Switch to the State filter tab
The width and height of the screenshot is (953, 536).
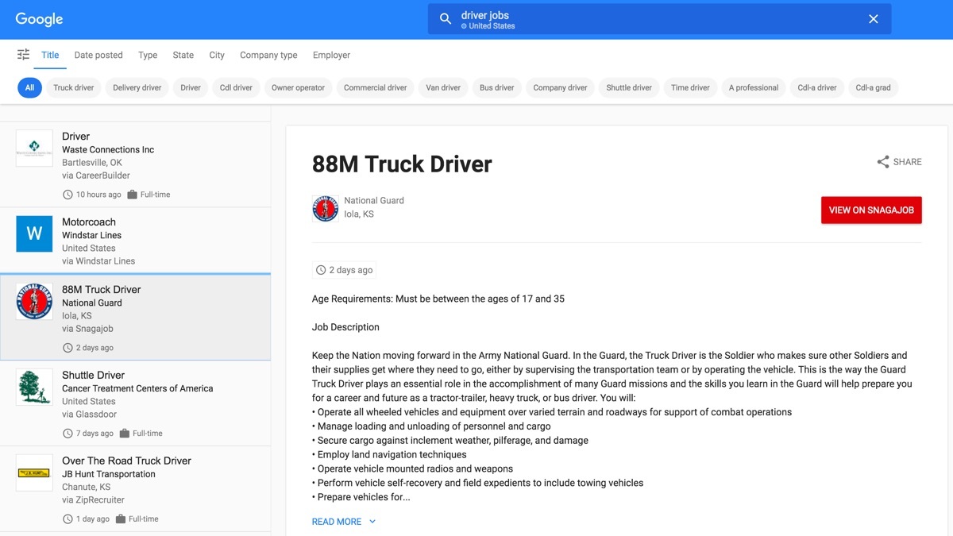click(x=183, y=55)
